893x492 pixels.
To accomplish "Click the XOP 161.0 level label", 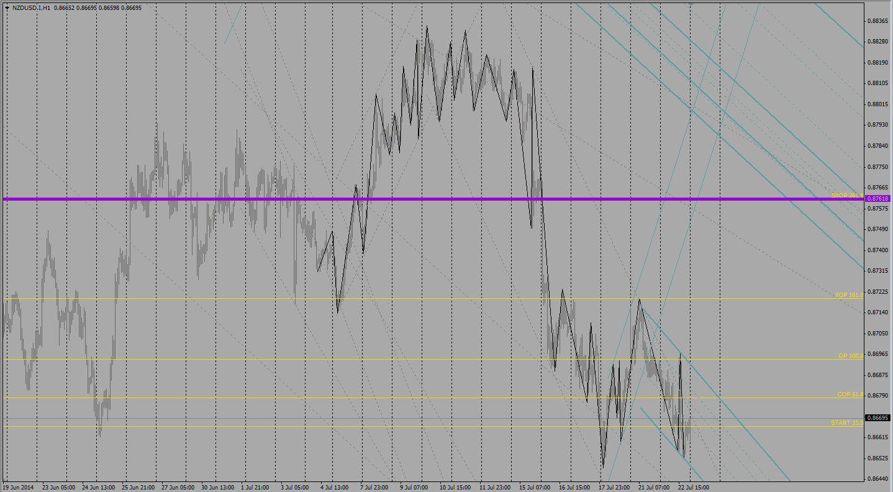I will tap(849, 295).
